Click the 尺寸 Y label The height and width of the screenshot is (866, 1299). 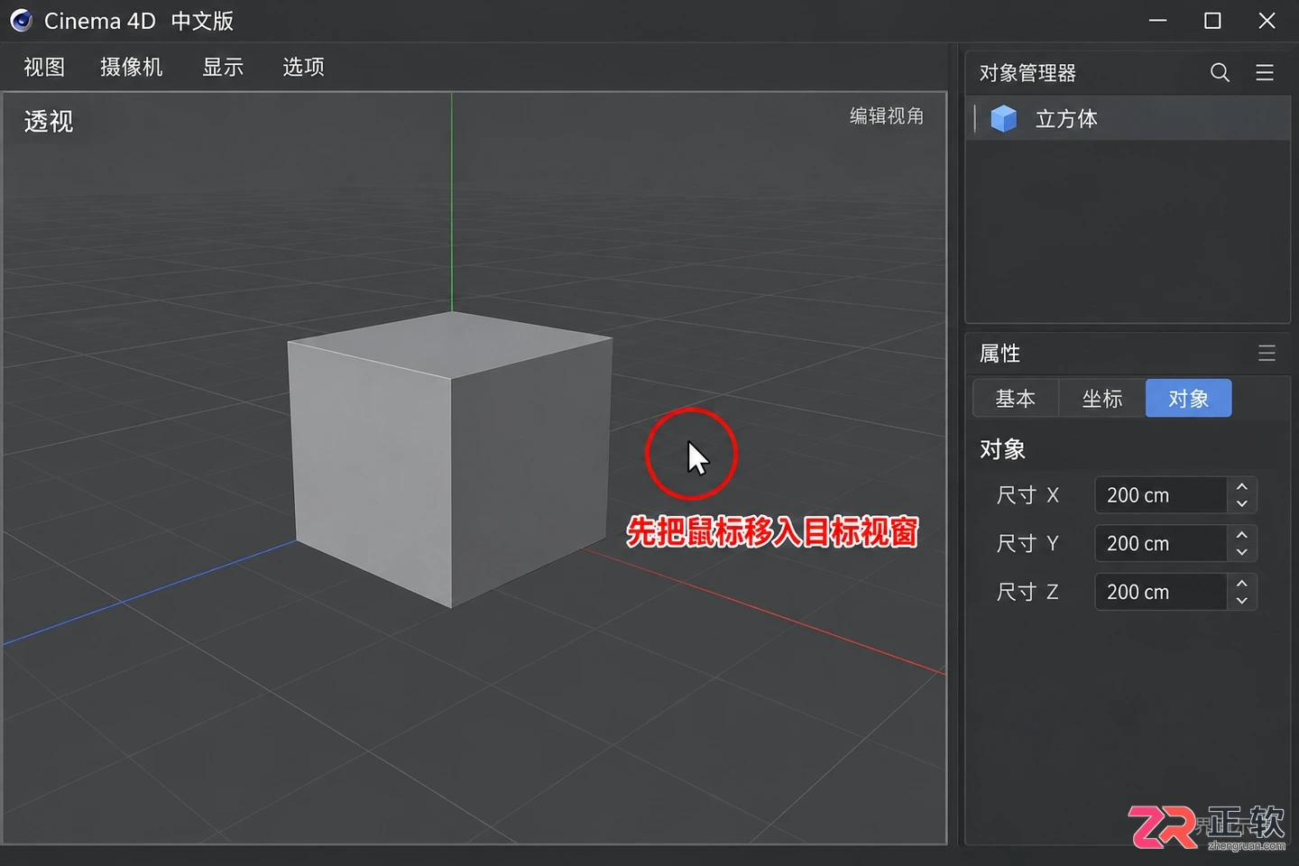point(1027,544)
